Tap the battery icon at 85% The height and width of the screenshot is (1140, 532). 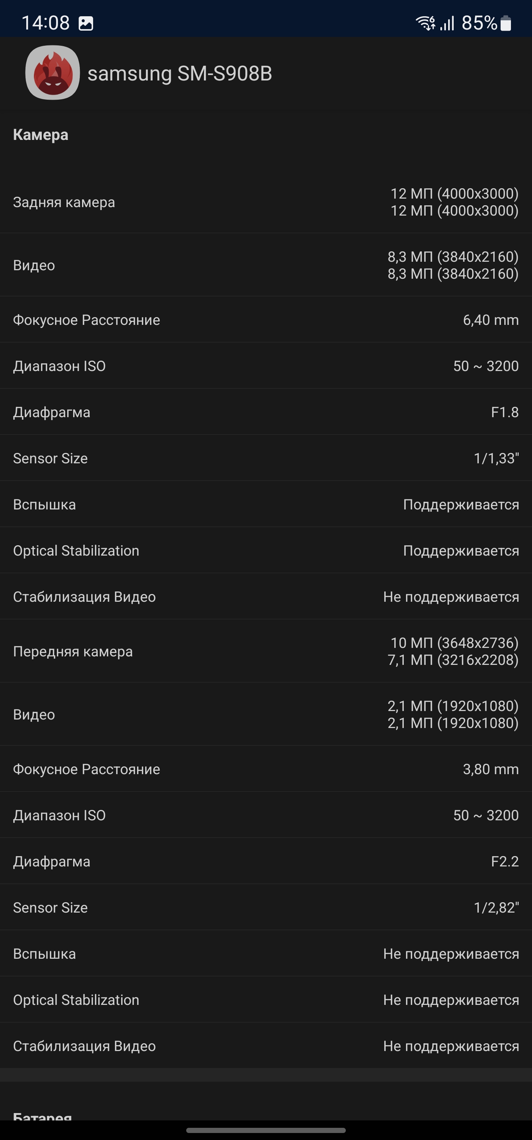(505, 23)
